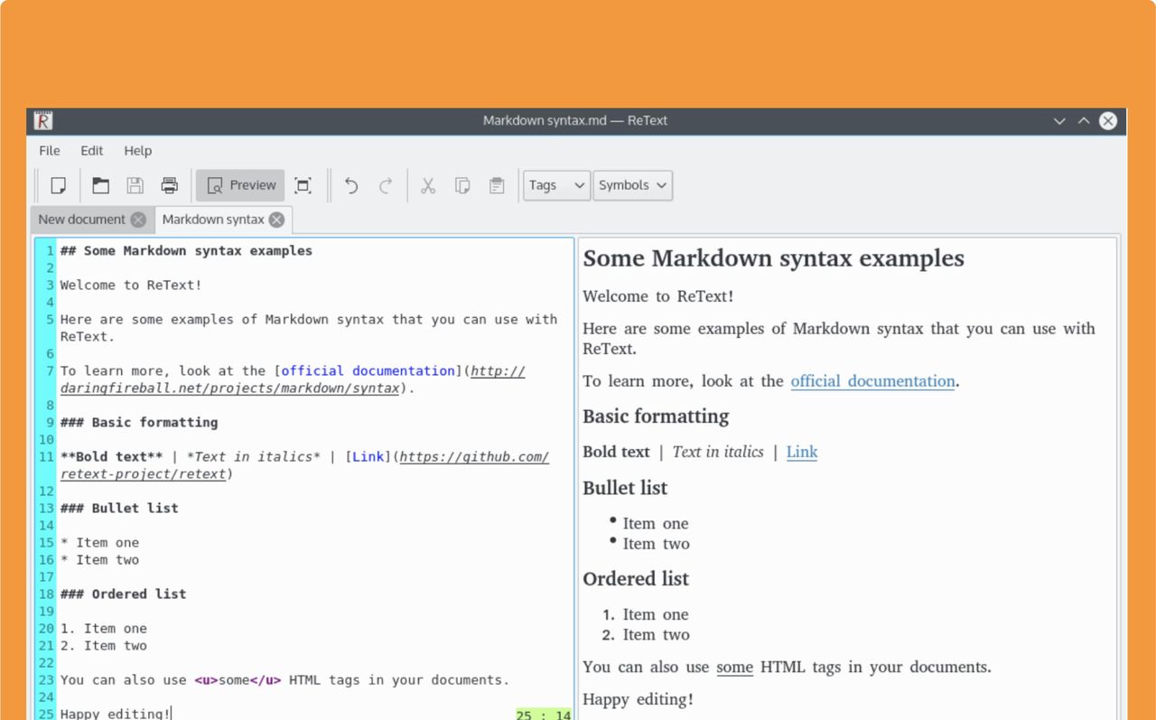Viewport: 1156px width, 720px height.
Task: Toggle the Preview button off
Action: pyautogui.click(x=240, y=185)
